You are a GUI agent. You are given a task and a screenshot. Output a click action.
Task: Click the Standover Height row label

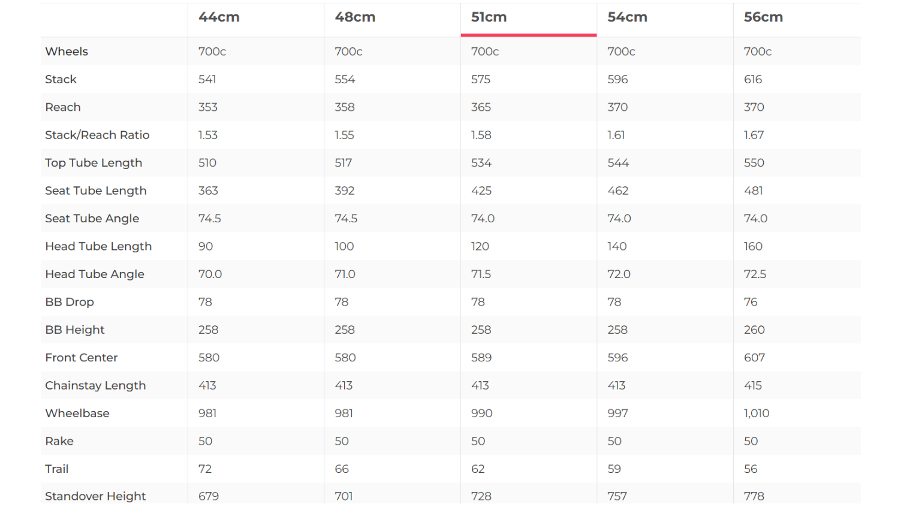click(x=95, y=496)
